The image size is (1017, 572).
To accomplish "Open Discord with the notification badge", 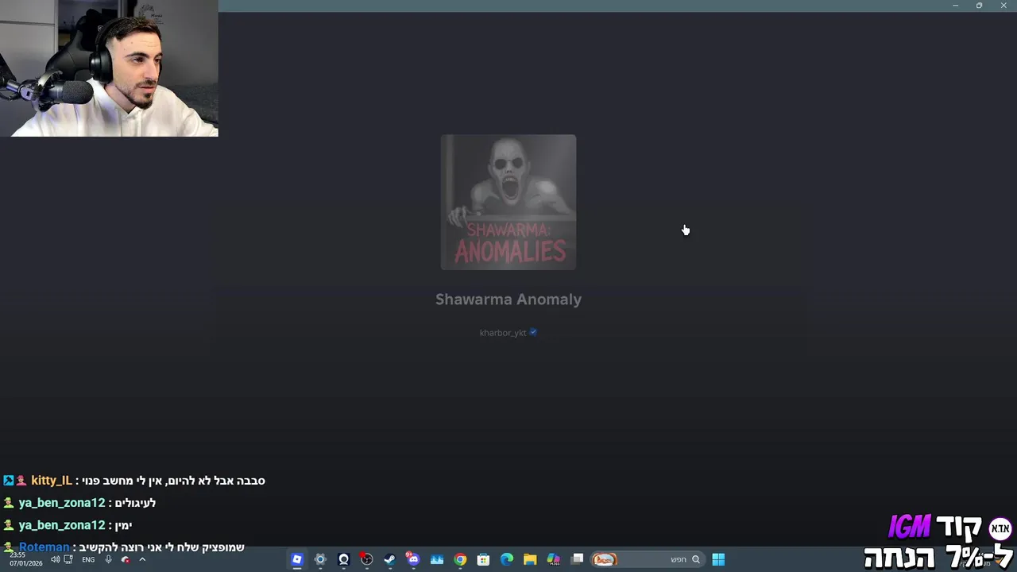I will click(x=413, y=559).
